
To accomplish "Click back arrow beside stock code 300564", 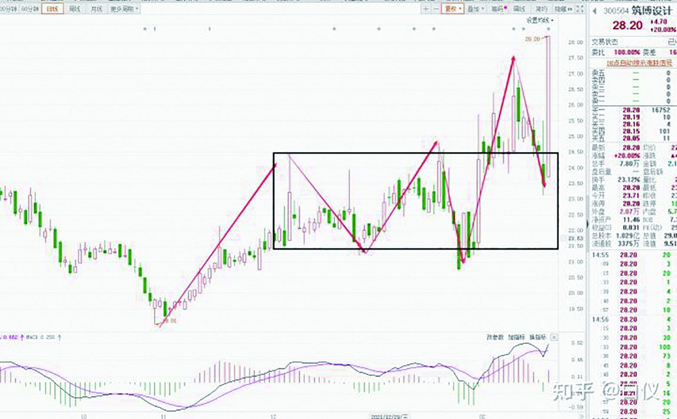I will (x=594, y=11).
